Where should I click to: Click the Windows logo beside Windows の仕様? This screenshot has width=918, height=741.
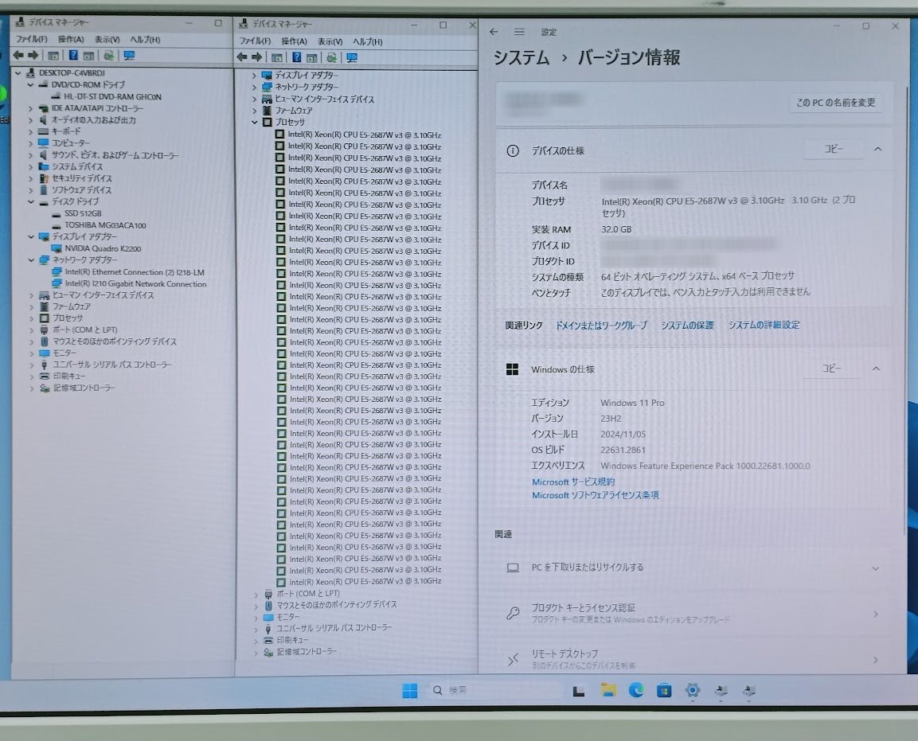[x=512, y=369]
